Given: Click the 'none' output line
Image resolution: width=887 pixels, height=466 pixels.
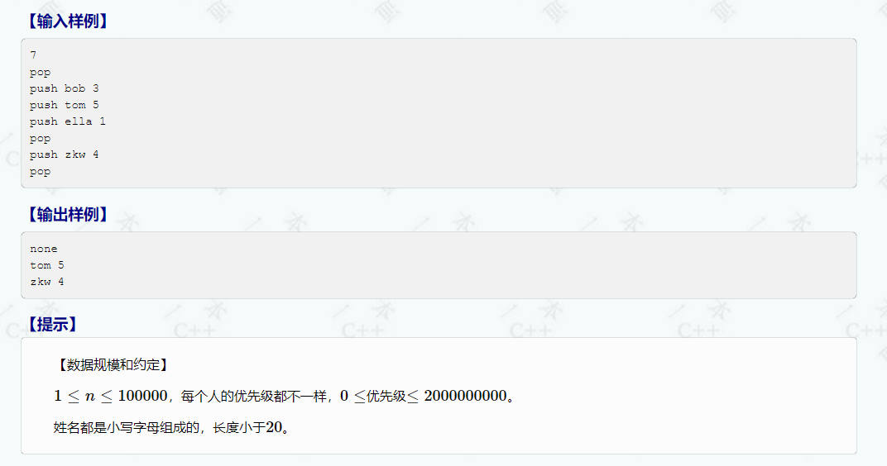Looking at the screenshot, I should pos(44,249).
